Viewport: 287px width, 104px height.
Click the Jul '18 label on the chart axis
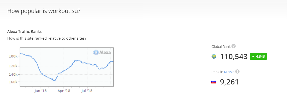pos(87,91)
